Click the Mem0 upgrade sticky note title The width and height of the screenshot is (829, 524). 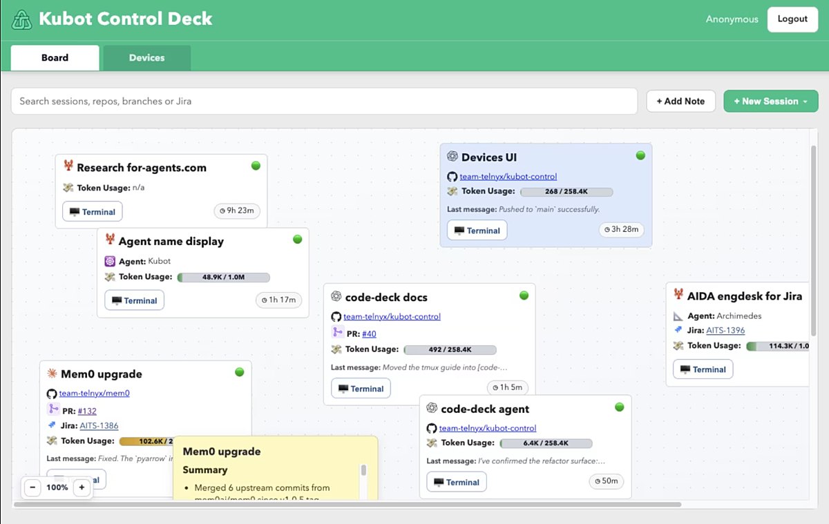coord(221,452)
